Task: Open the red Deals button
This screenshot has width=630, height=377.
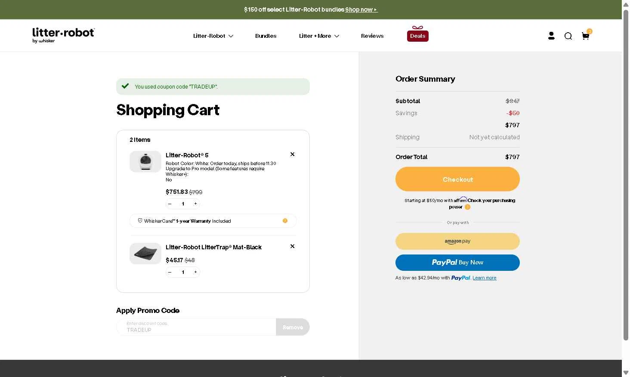Action: tap(417, 36)
